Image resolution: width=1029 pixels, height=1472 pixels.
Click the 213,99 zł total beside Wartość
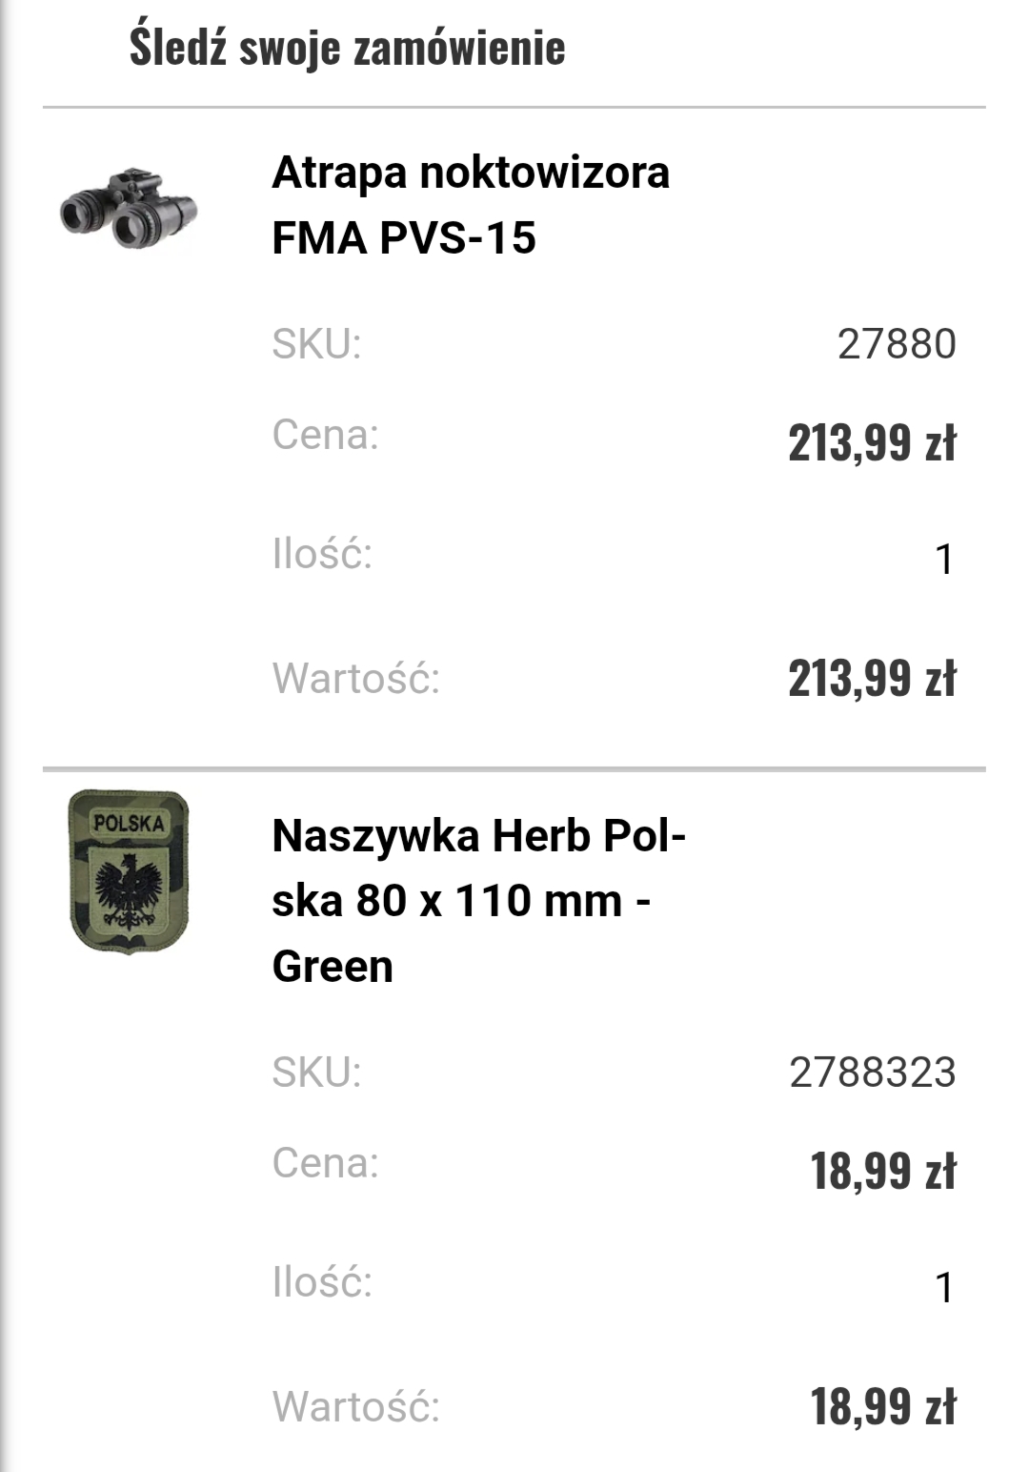pos(871,679)
